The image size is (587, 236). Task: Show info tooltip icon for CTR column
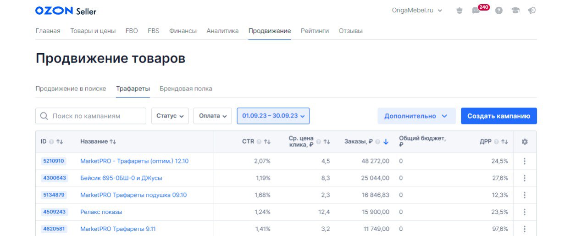259,142
